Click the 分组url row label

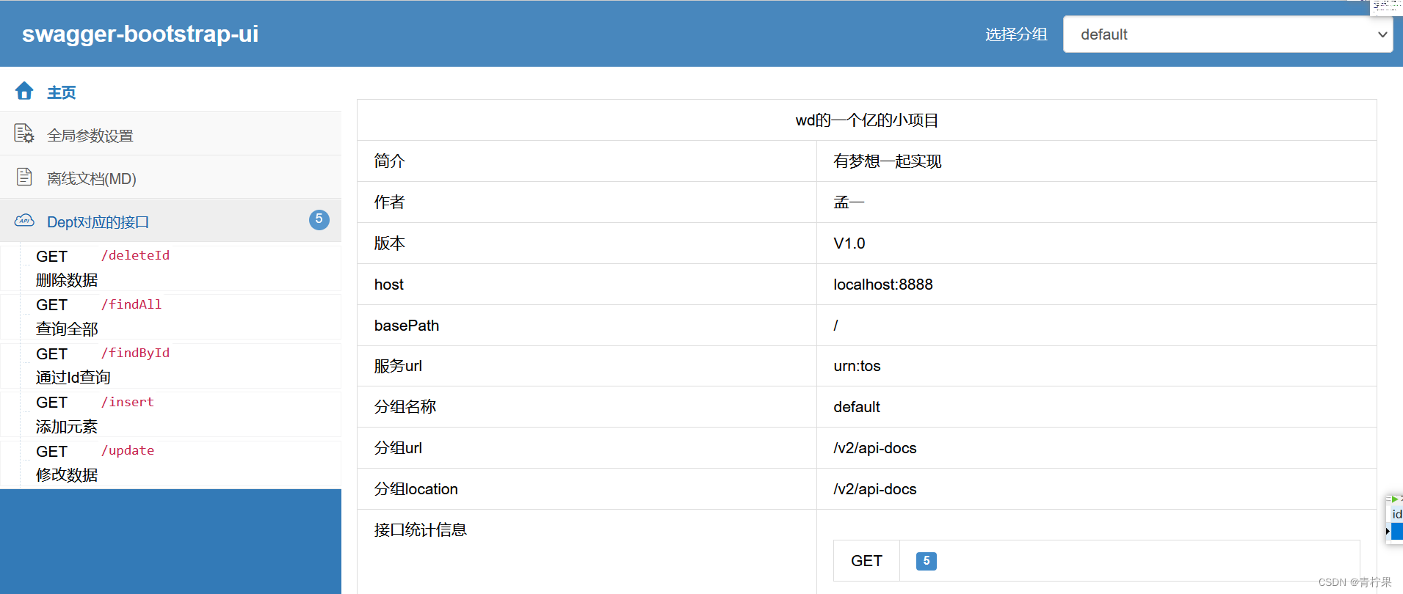pos(398,448)
